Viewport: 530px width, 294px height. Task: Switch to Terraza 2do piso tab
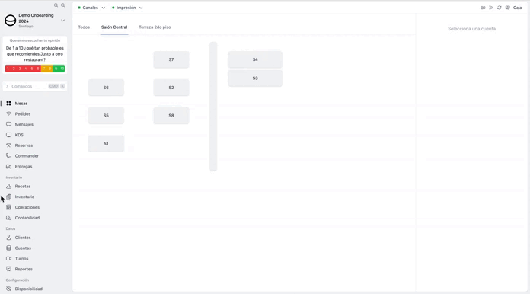pos(155,27)
